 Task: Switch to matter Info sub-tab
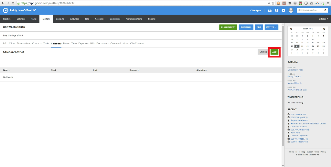coord(5,43)
